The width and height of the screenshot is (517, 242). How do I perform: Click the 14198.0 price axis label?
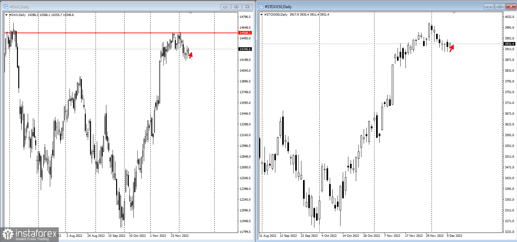245,60
